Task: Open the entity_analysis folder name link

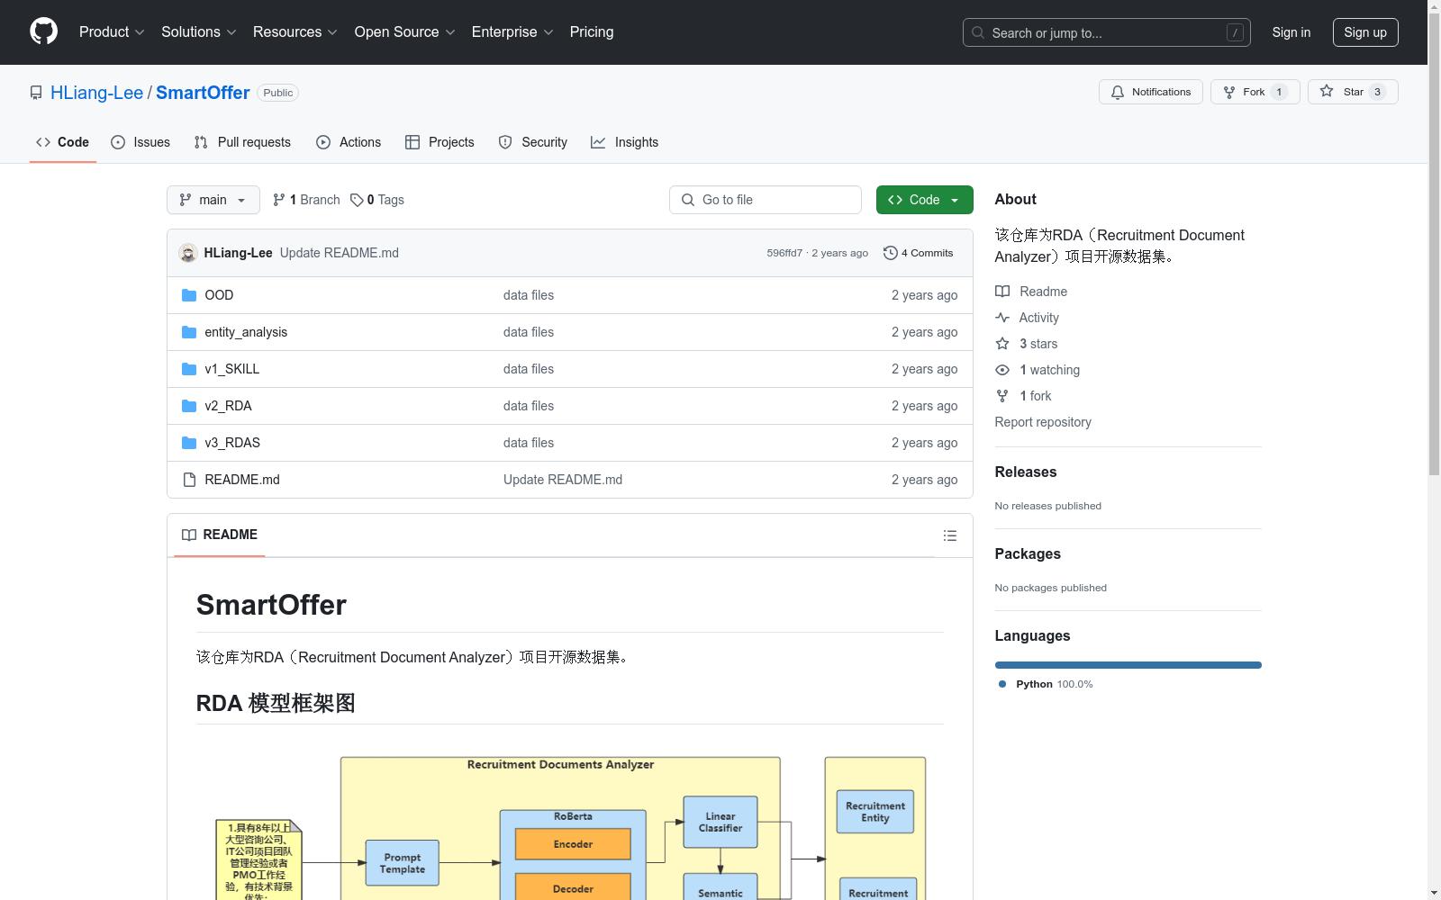Action: (x=246, y=332)
